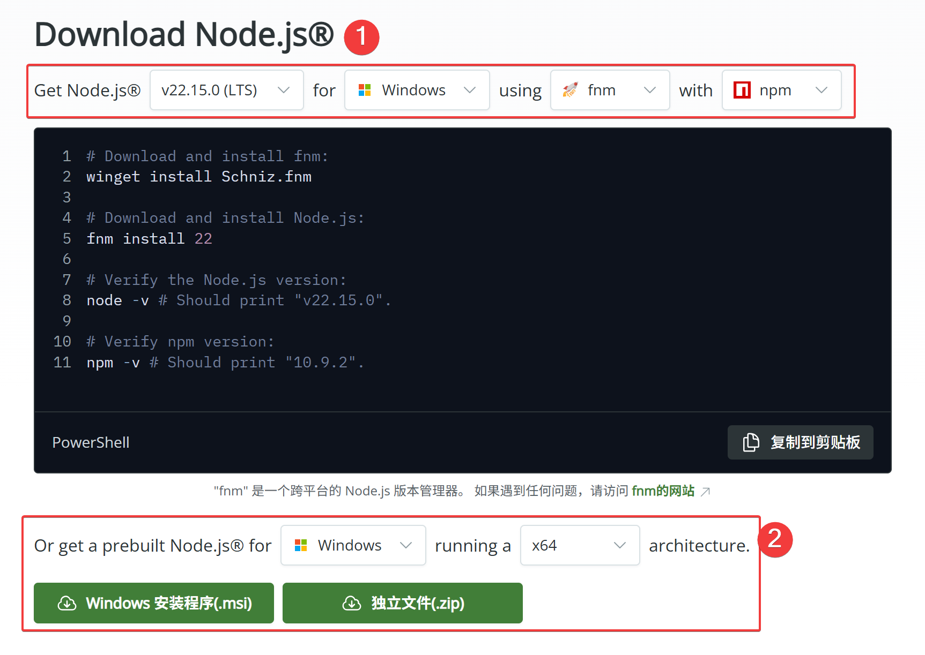The image size is (925, 655).
Task: Click the cloud download icon on the .msi button
Action: (67, 603)
